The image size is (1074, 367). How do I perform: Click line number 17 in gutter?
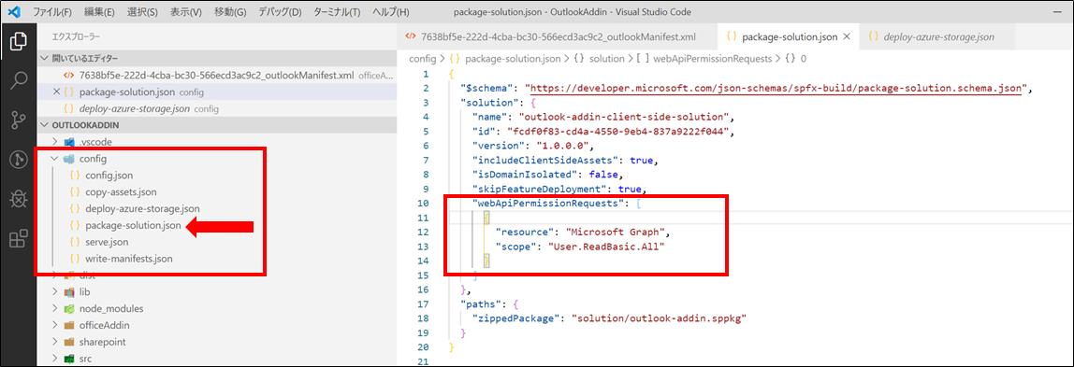424,304
